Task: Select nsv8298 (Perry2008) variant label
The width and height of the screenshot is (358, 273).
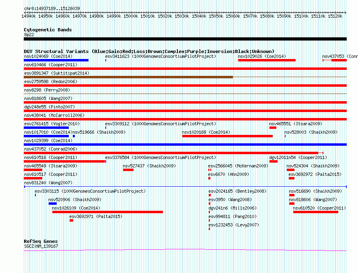Action: point(47,90)
